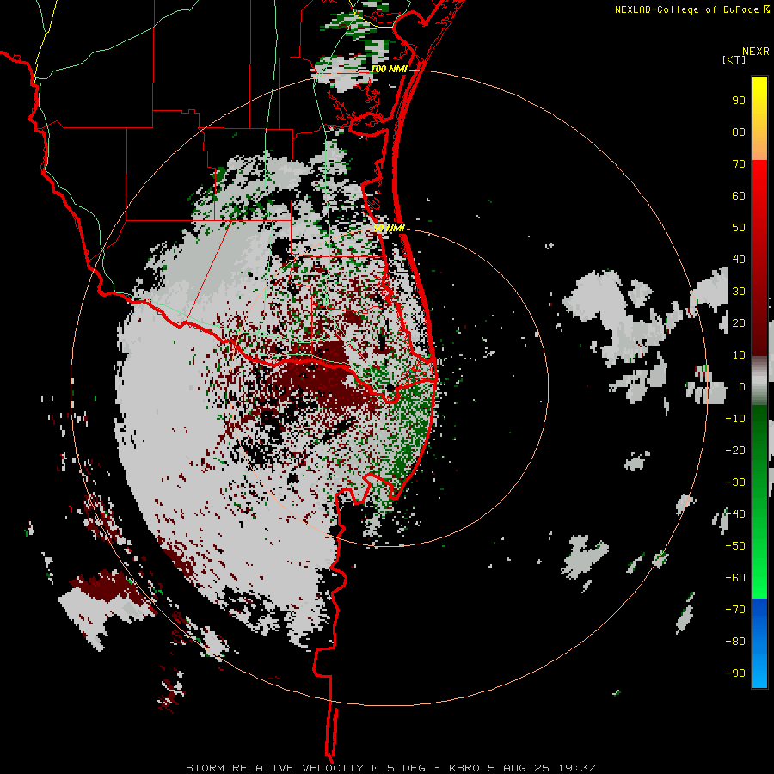
Task: Select the -50 value on velocity scale
Action: coord(735,546)
